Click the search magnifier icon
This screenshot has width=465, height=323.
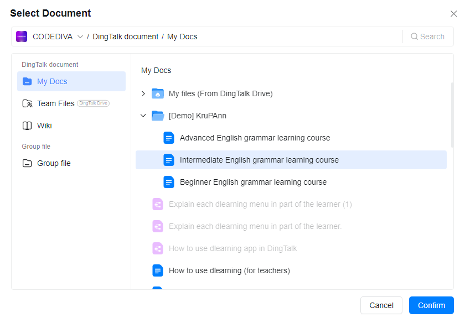(x=414, y=37)
